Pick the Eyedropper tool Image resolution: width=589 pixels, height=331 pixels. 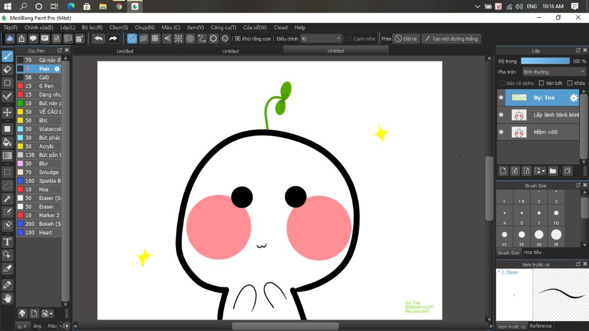pos(7,285)
